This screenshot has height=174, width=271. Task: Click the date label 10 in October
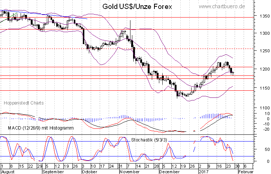[x=93, y=166]
